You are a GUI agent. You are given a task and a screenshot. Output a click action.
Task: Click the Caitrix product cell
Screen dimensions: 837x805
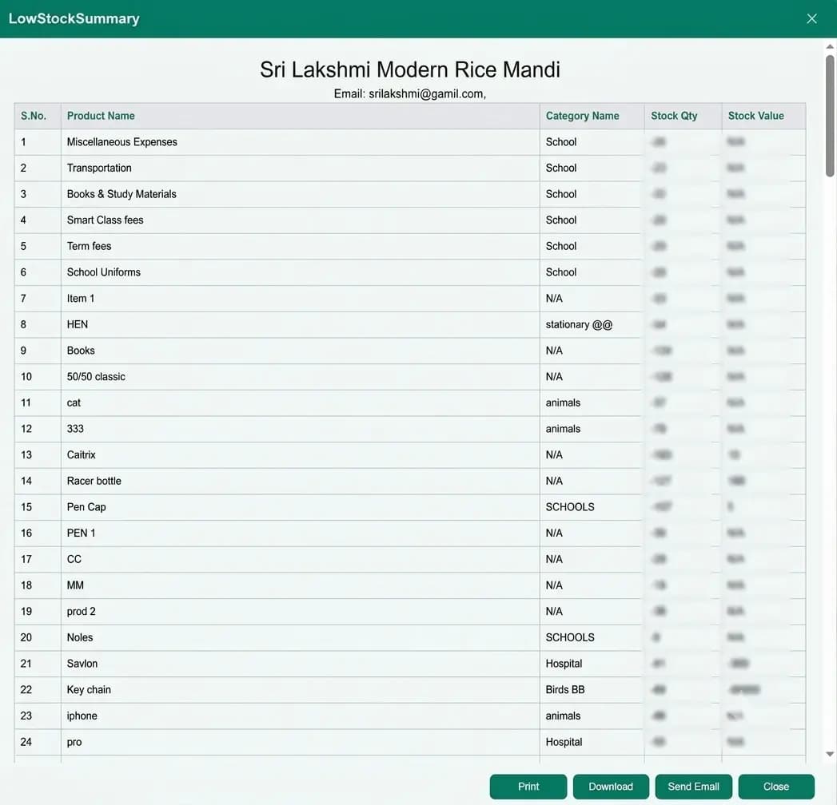tap(300, 455)
